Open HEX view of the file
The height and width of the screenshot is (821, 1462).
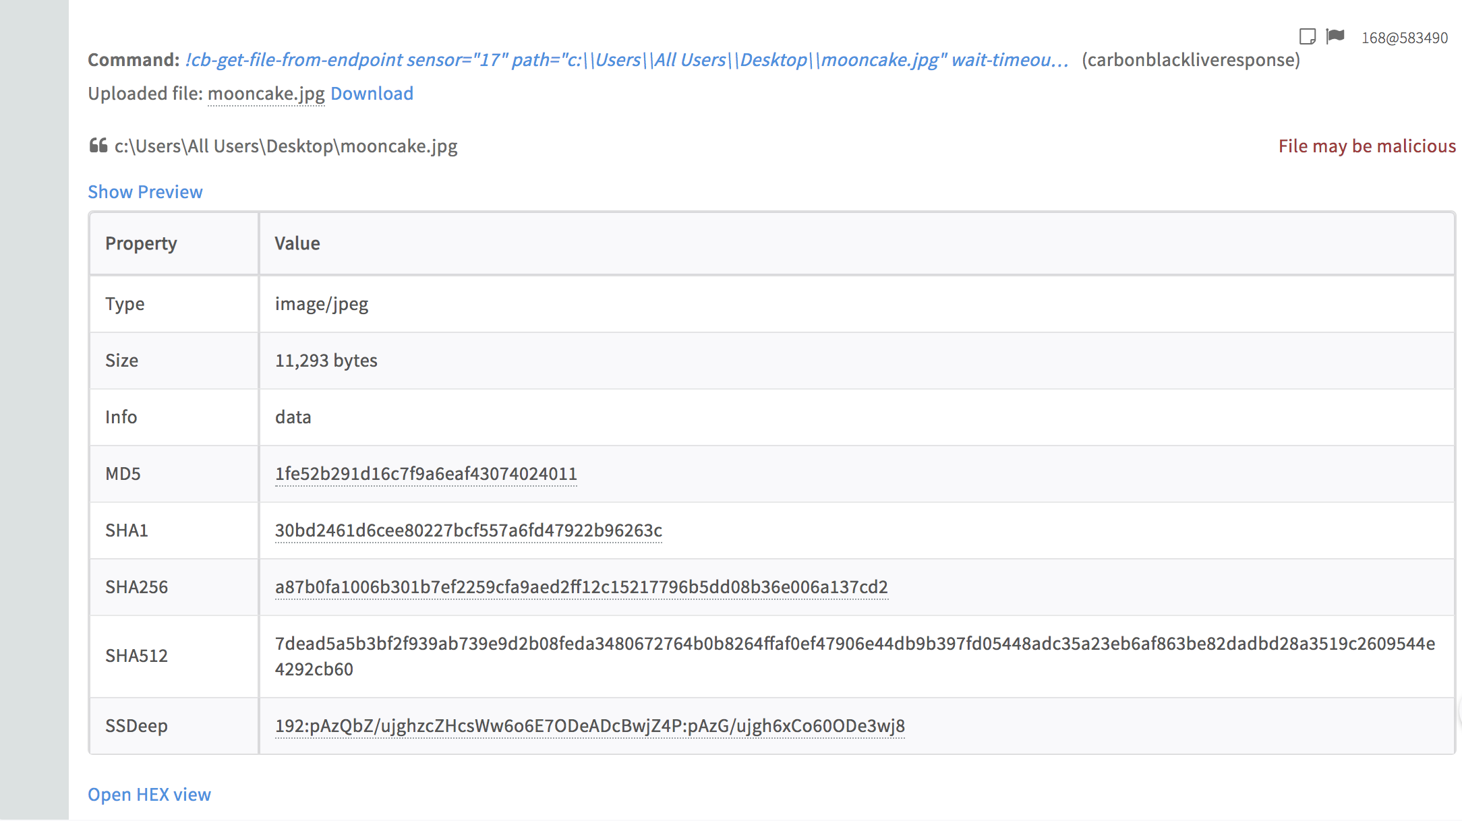(x=149, y=795)
